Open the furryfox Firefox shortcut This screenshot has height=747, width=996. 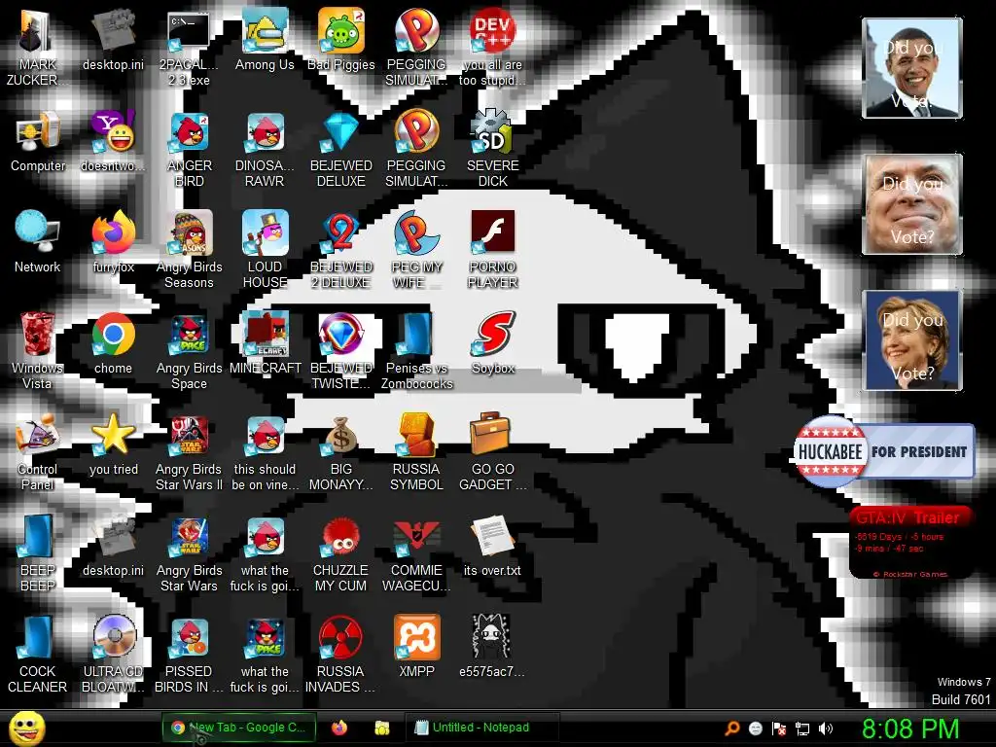(113, 241)
